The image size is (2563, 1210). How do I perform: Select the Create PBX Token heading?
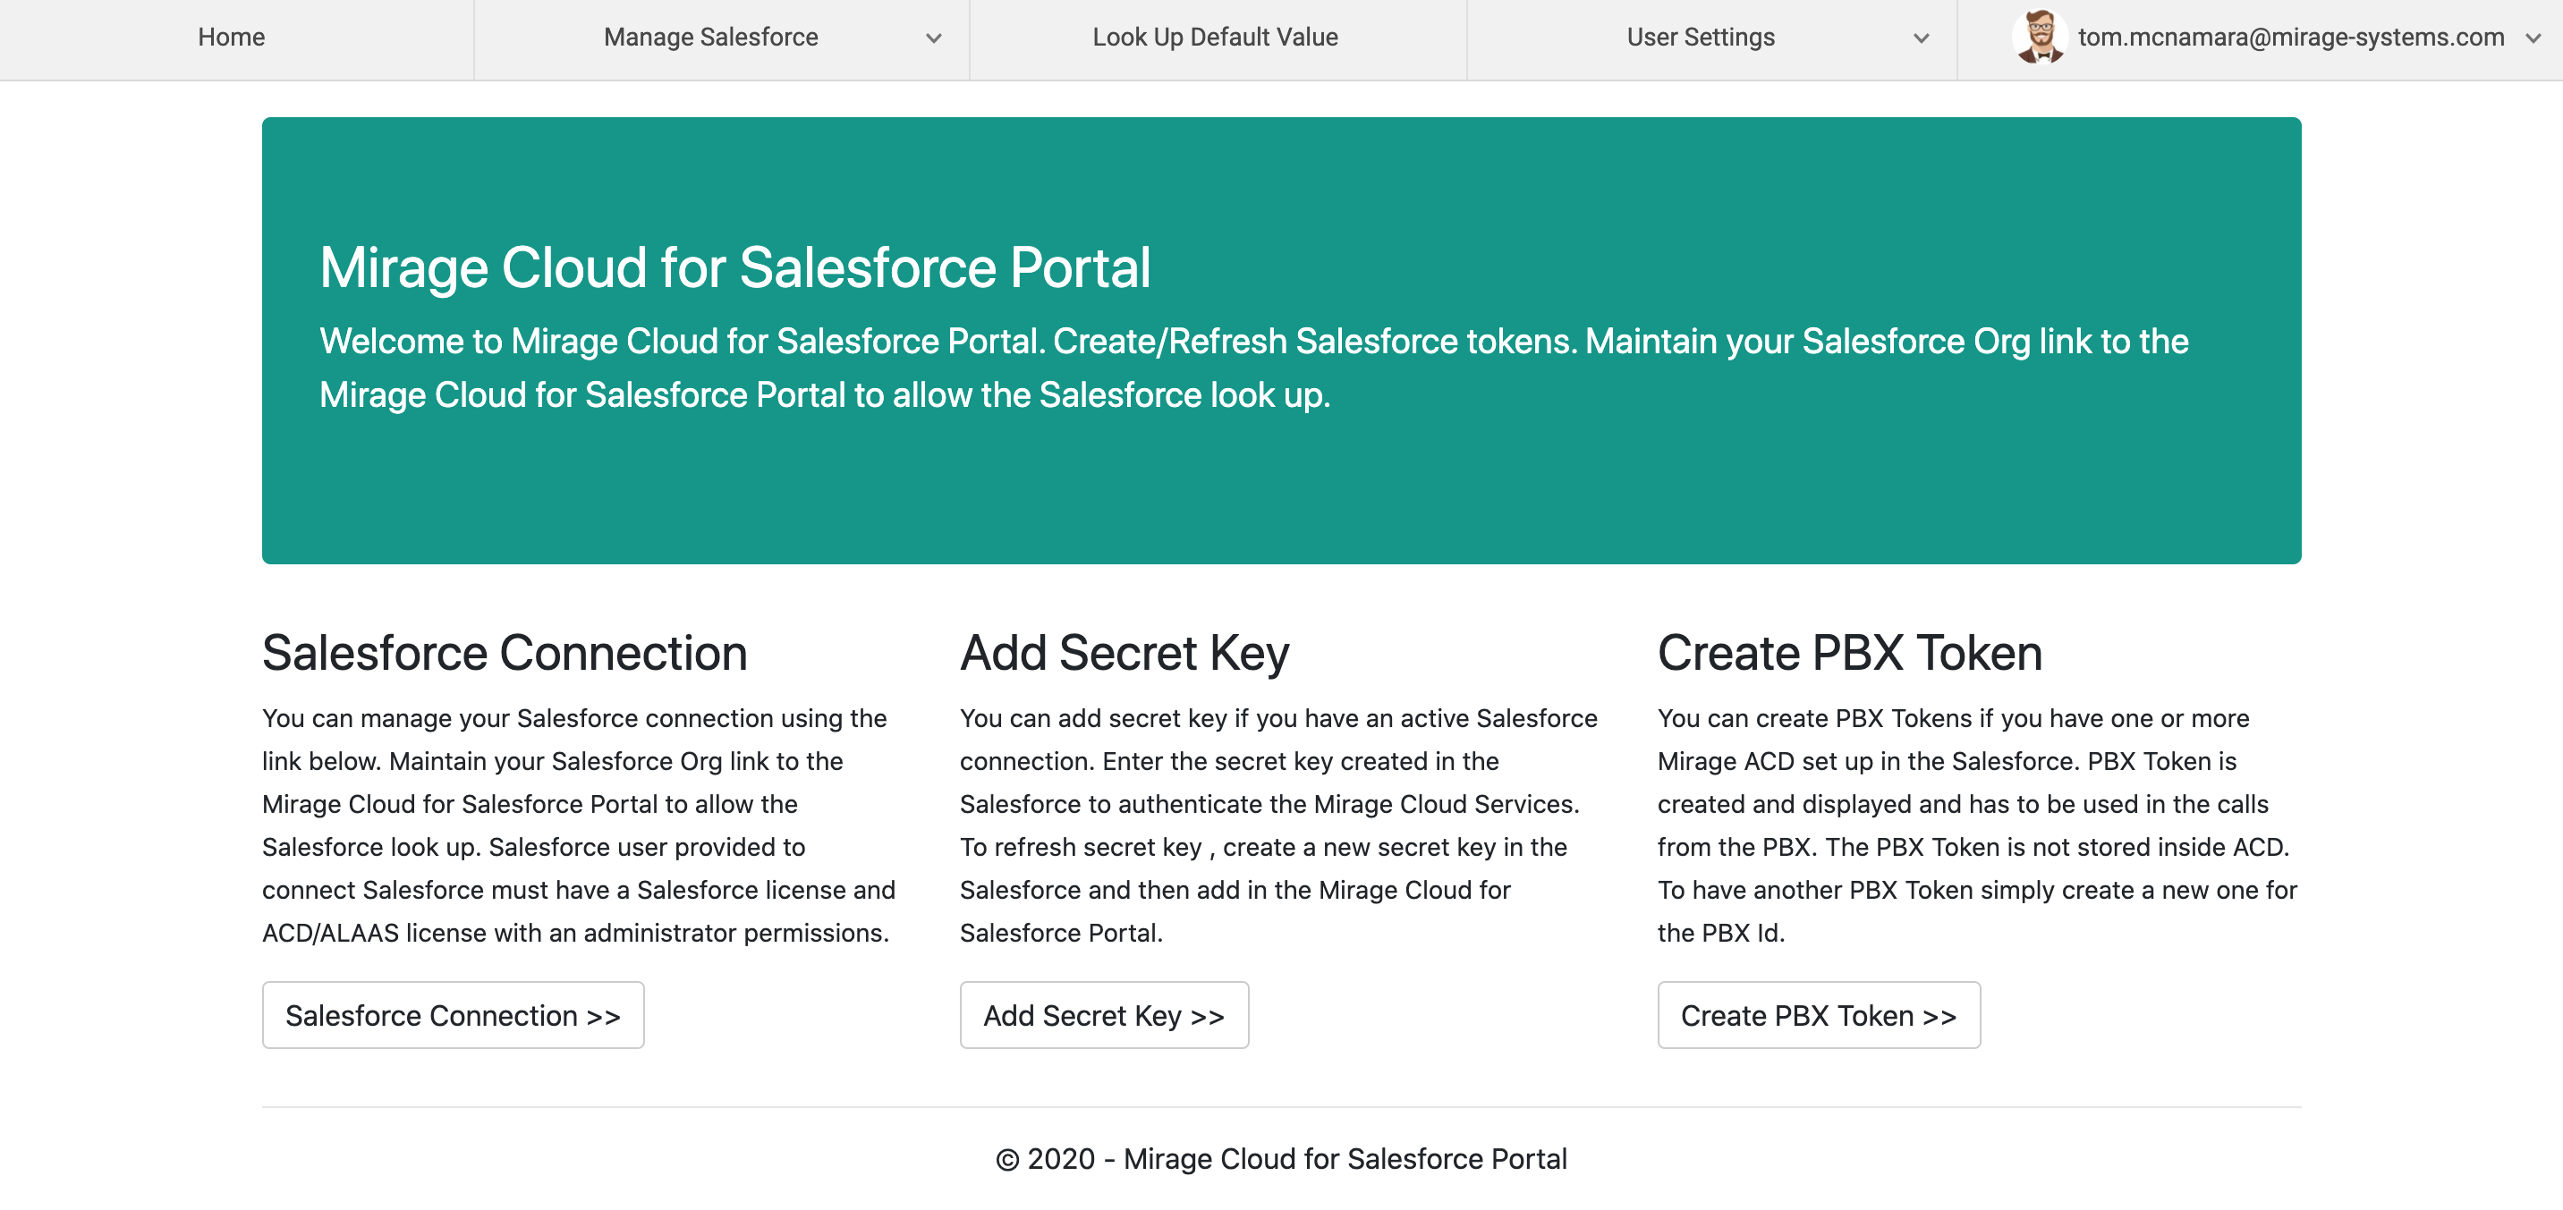pos(1850,653)
